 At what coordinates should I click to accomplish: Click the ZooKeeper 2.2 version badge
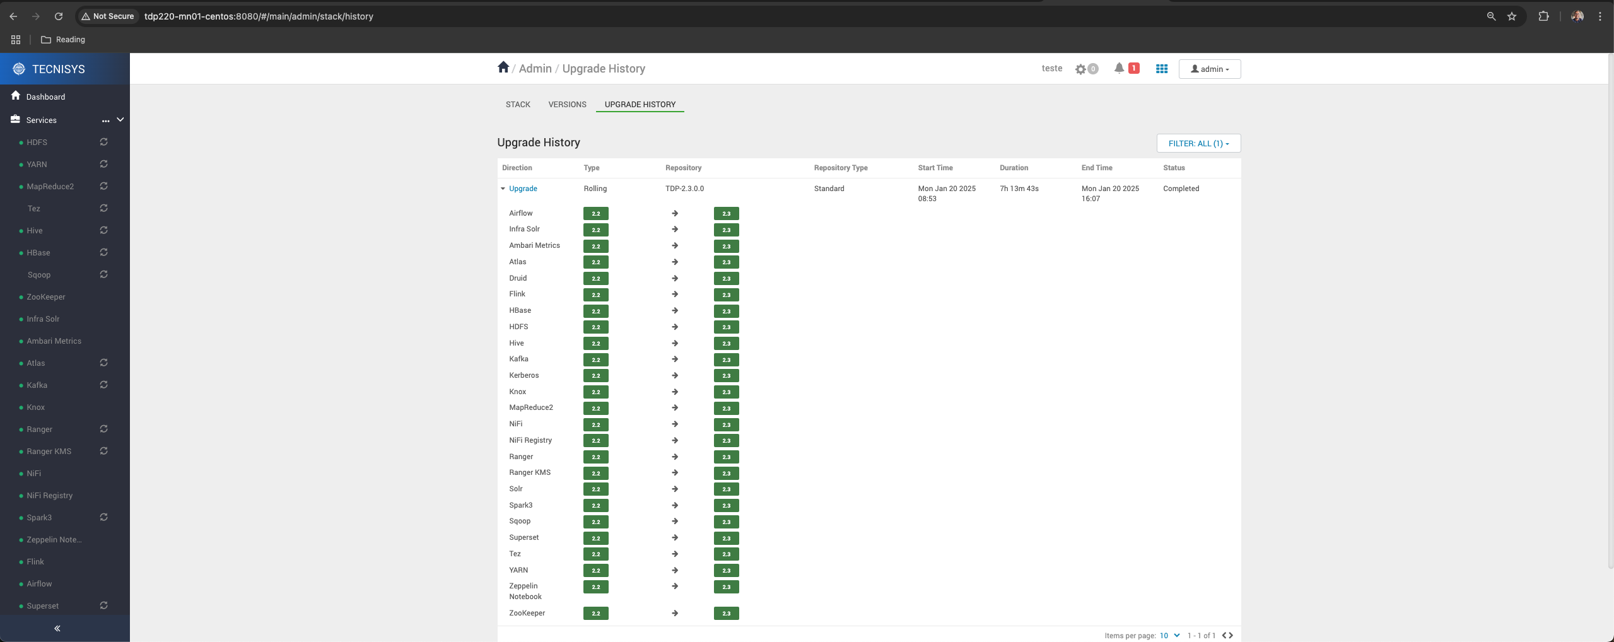[x=596, y=613]
